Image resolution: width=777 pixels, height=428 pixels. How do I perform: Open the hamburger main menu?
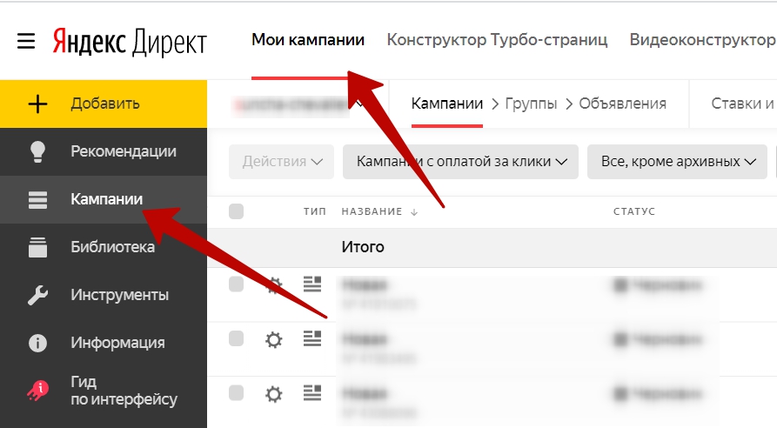click(26, 41)
